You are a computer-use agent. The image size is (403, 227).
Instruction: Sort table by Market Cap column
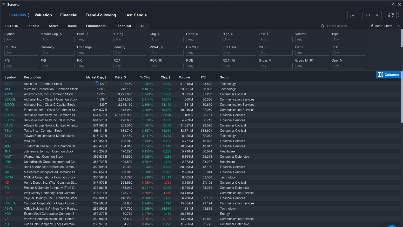(x=96, y=77)
